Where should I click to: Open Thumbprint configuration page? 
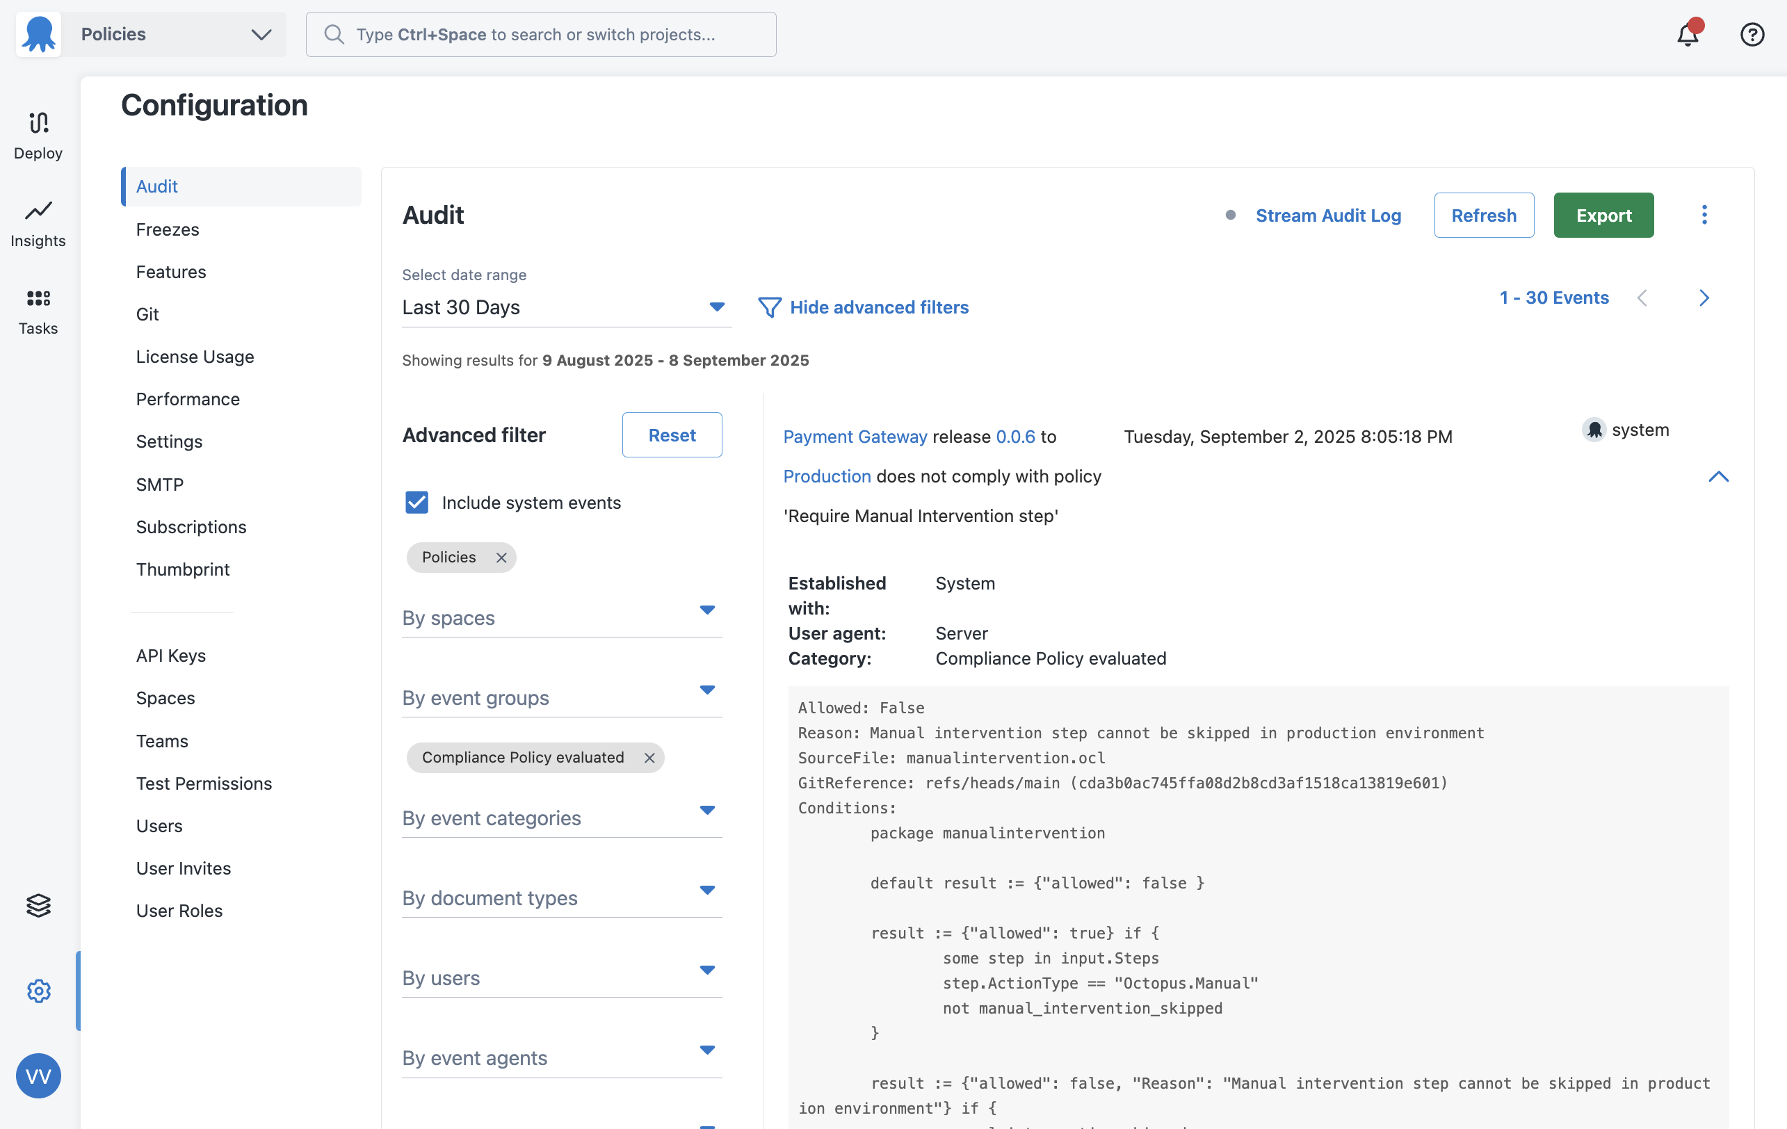(183, 569)
